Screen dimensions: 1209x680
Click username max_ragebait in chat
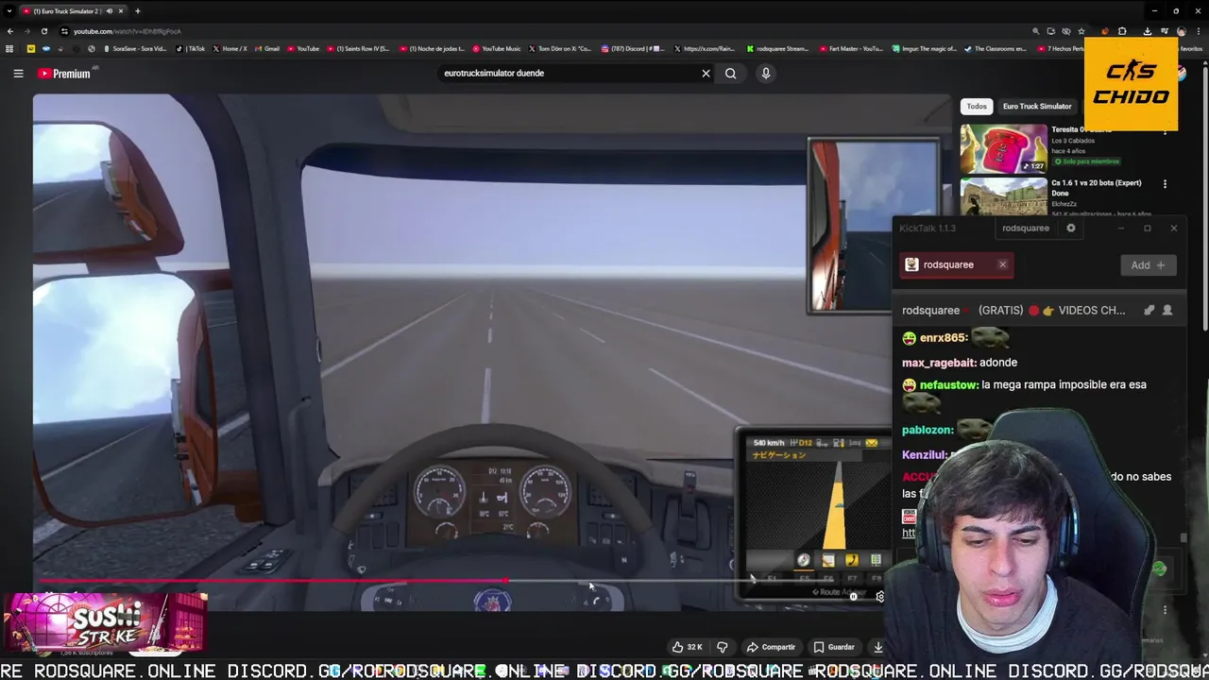[938, 363]
